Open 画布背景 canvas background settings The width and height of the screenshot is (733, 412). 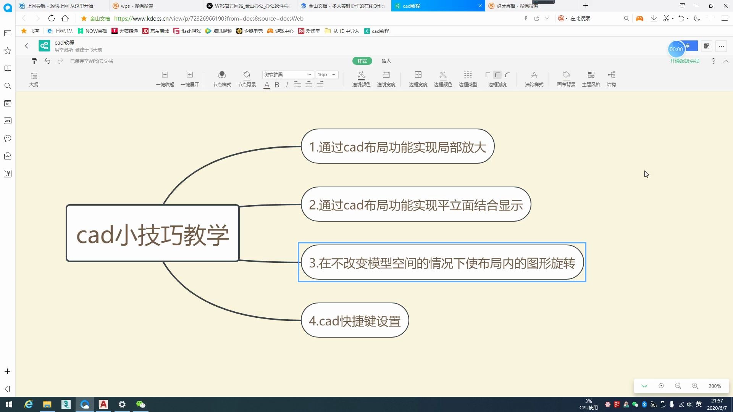pos(566,79)
